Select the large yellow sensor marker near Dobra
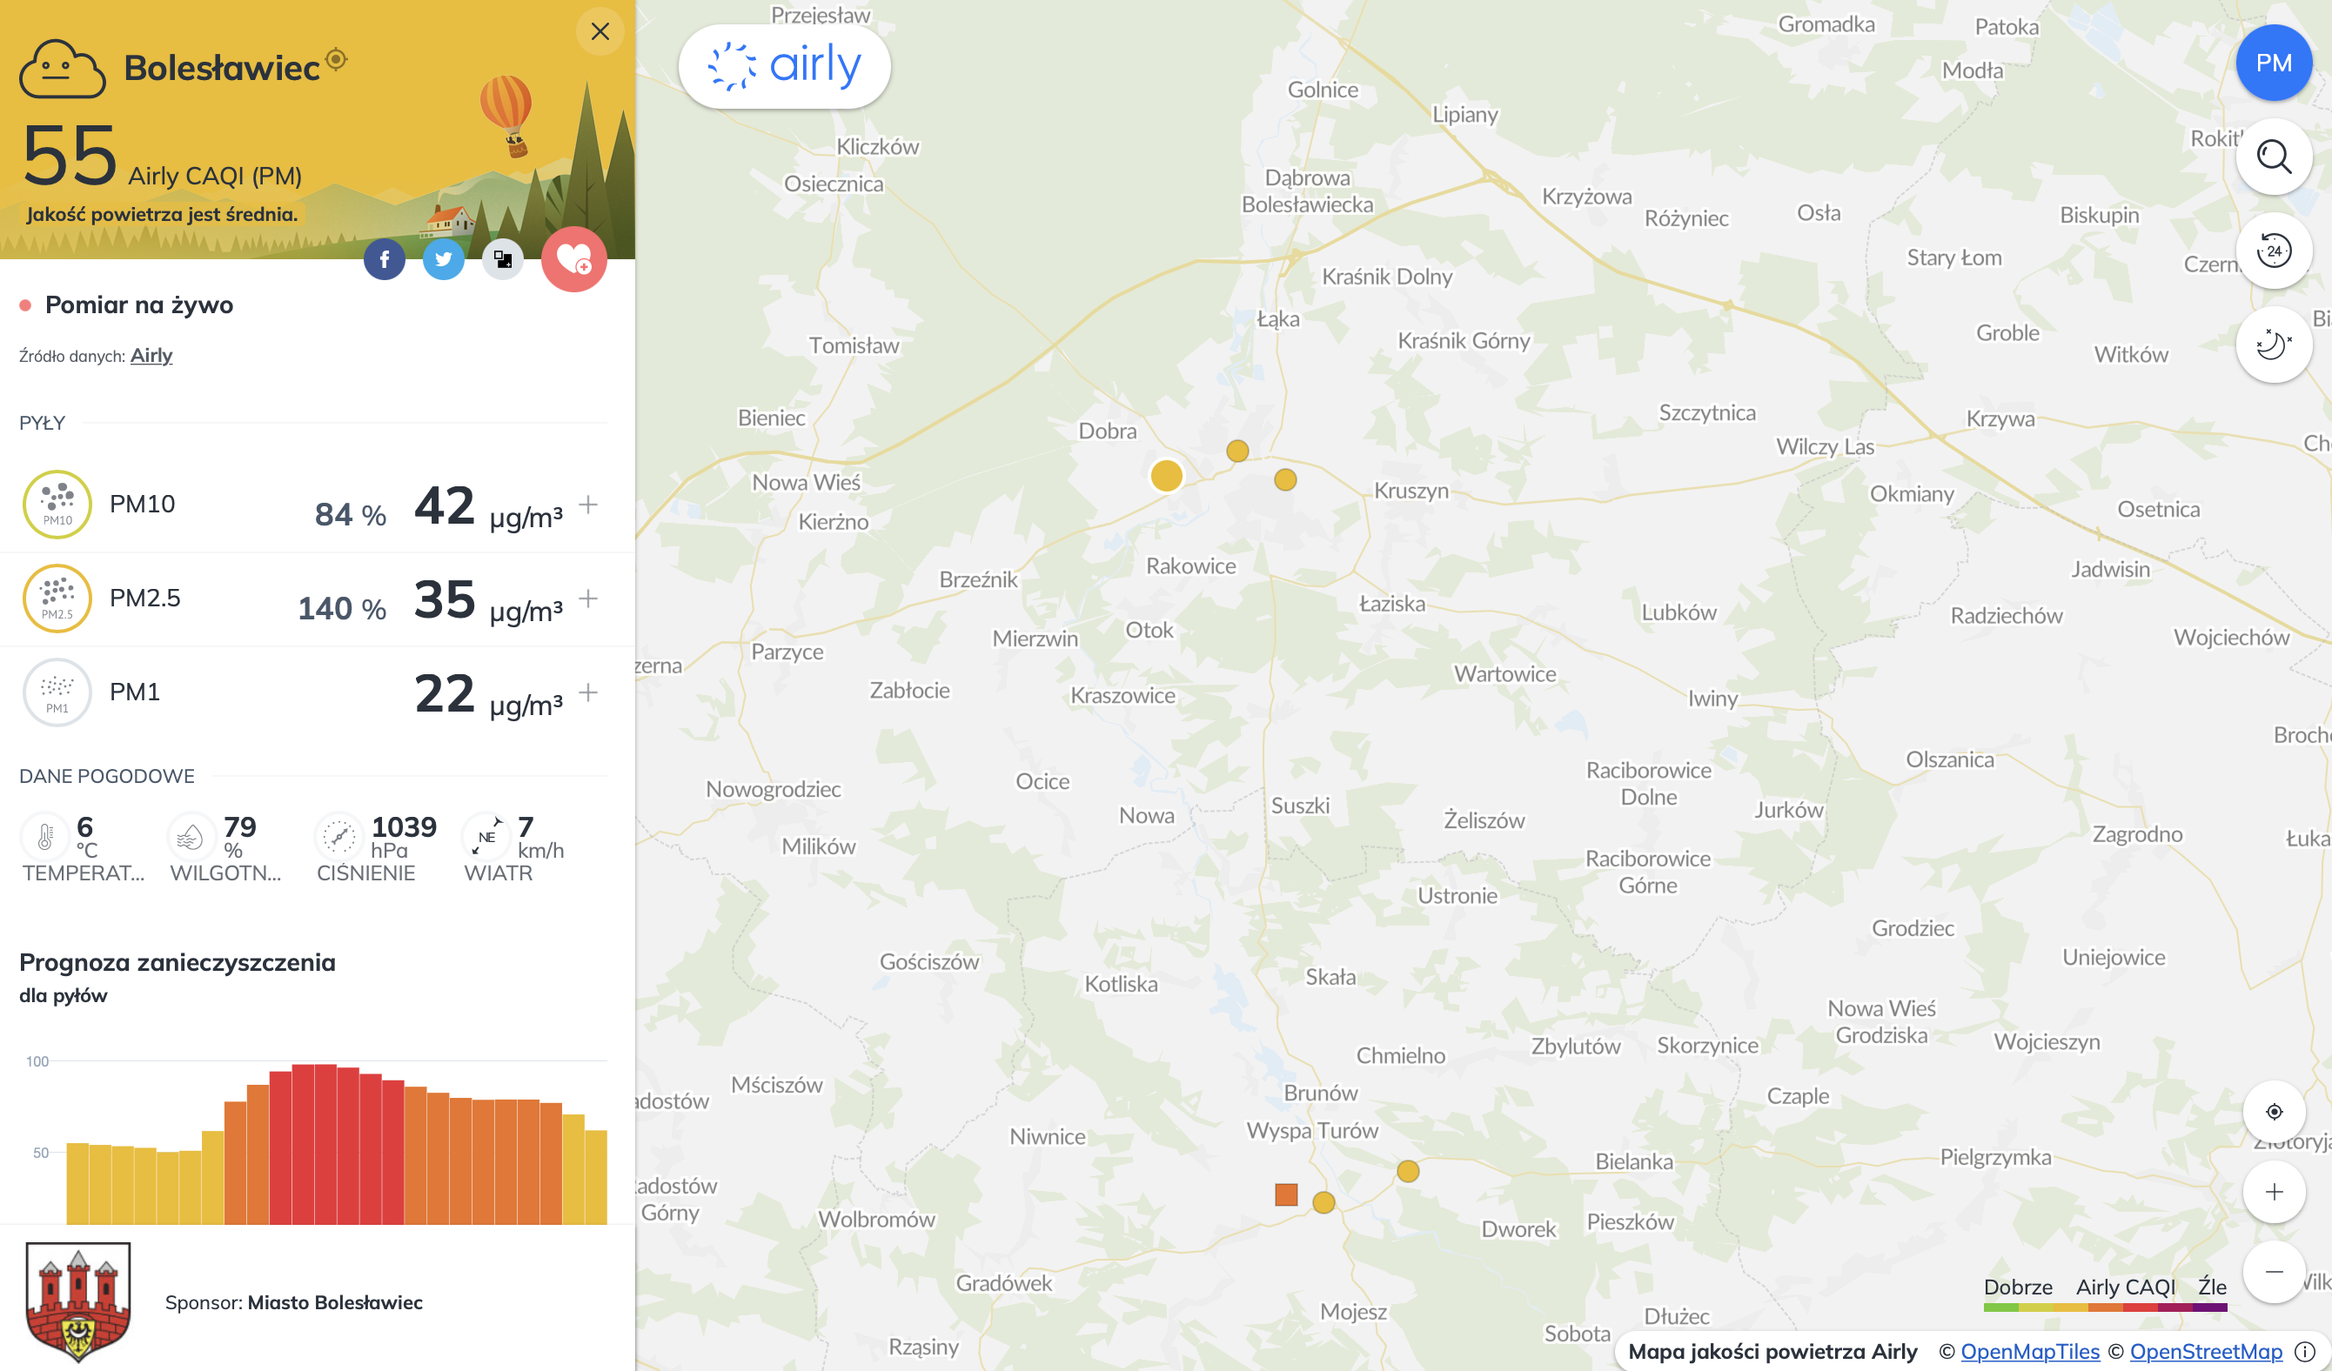 pos(1166,476)
